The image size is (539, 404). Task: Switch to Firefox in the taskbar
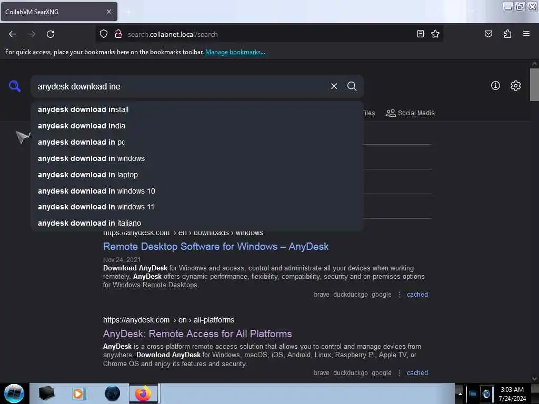click(x=143, y=393)
